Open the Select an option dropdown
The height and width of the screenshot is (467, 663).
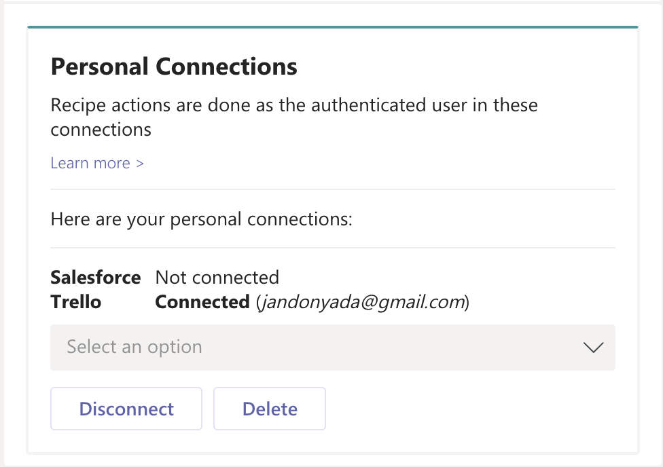tap(333, 347)
